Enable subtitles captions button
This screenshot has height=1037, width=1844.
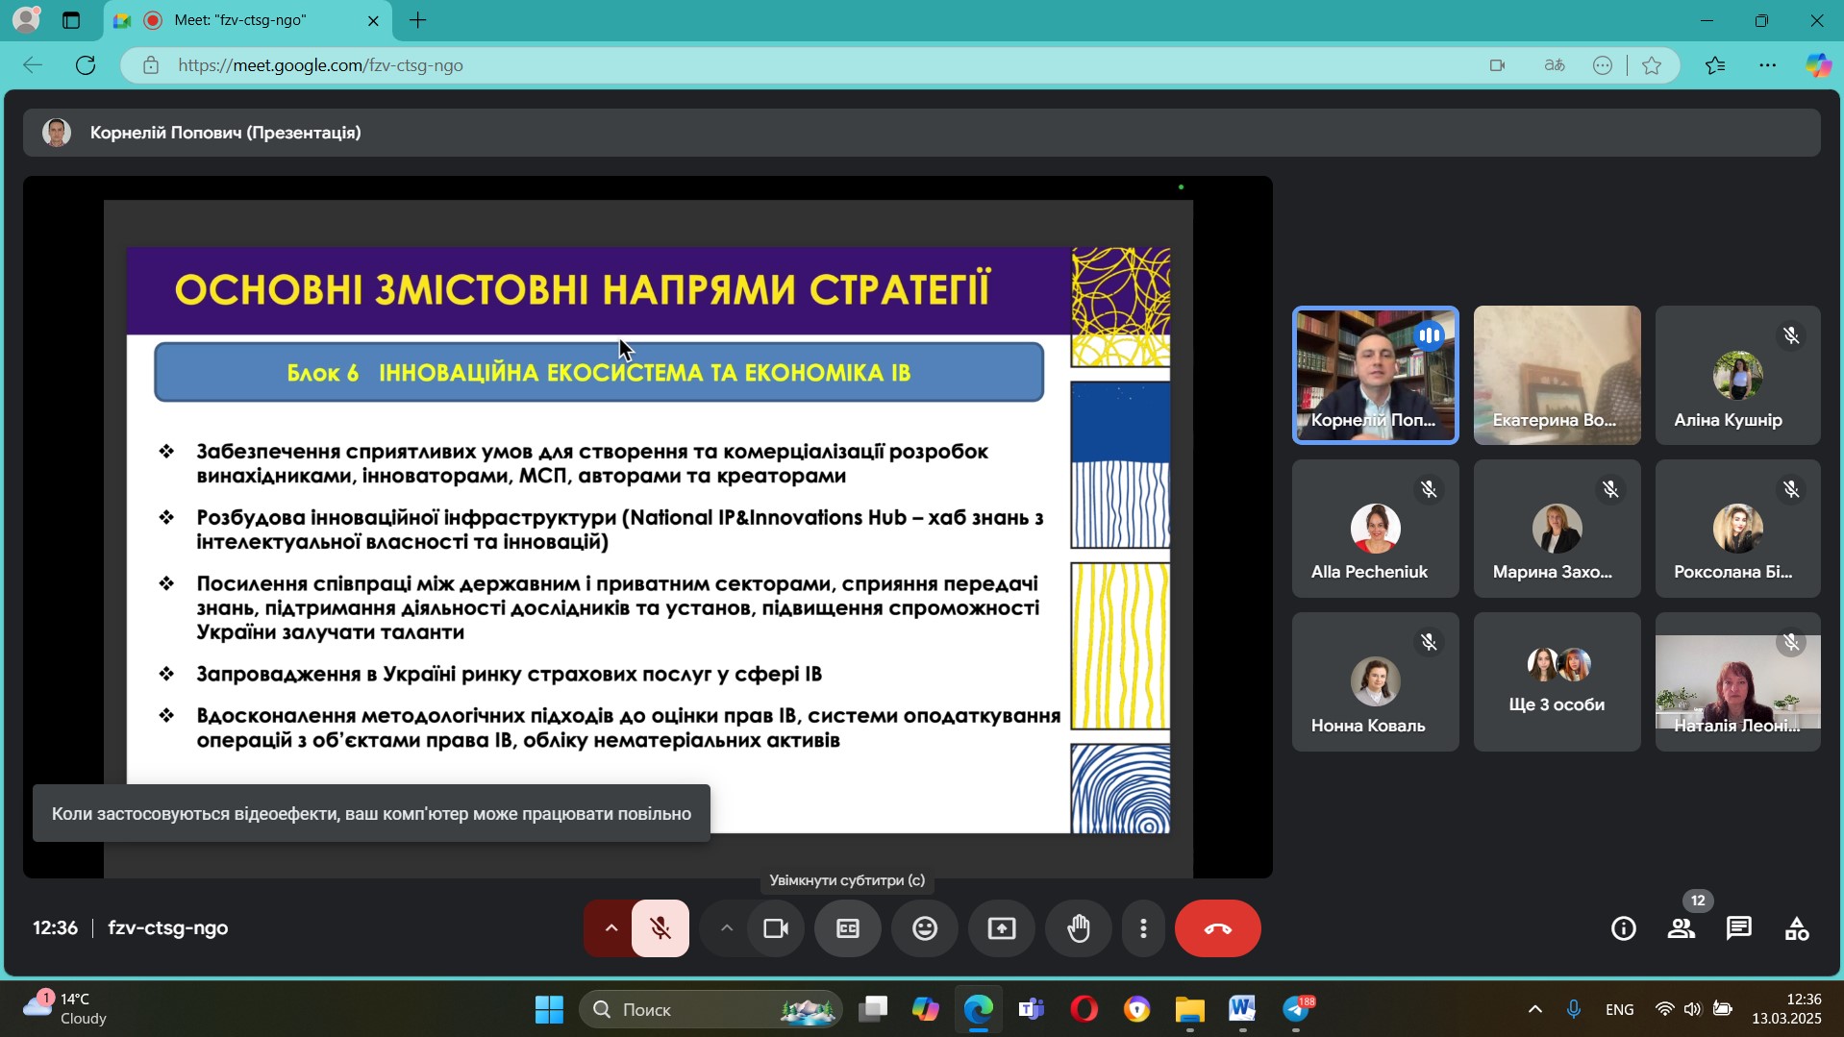[x=847, y=928]
